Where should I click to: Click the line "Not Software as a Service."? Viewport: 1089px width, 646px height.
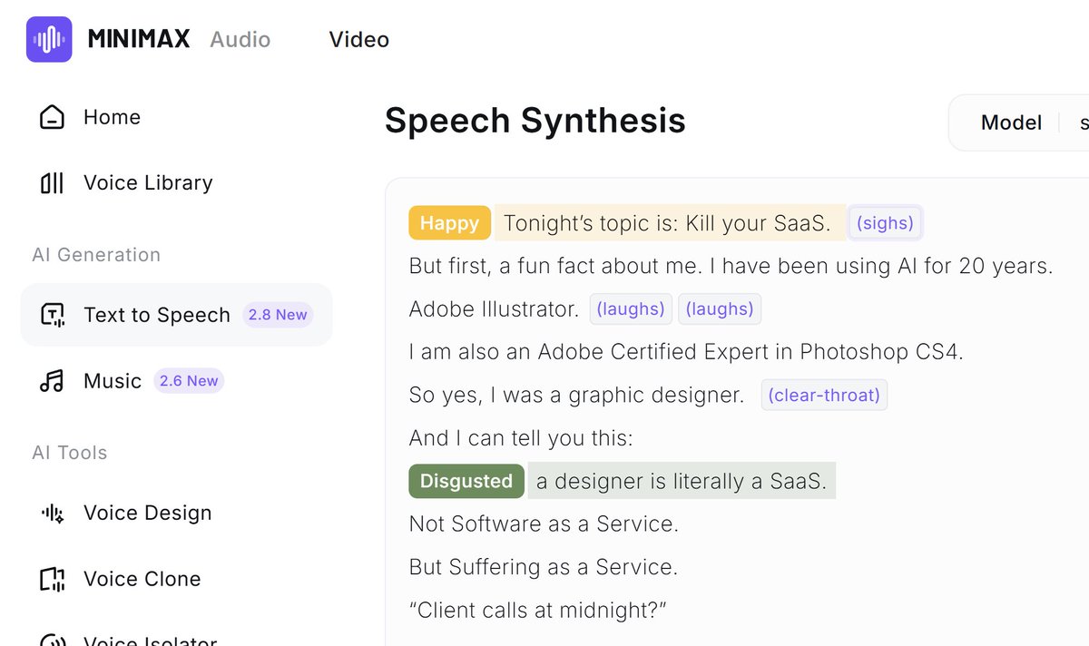pos(544,524)
